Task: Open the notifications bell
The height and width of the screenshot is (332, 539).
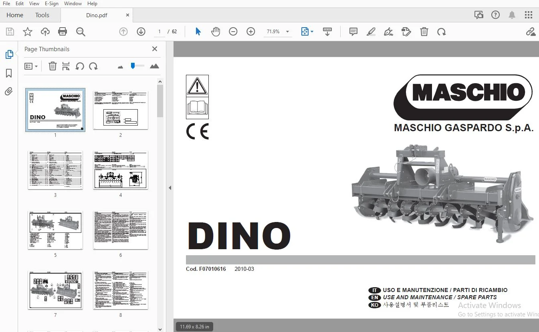Action: (x=512, y=15)
